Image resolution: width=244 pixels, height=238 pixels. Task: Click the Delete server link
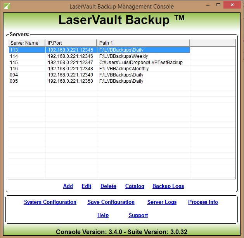coord(108,186)
